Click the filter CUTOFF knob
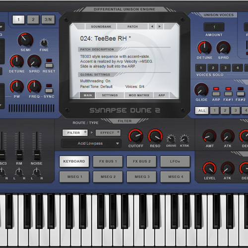Screen dimensions: 248x248 tap(135, 136)
